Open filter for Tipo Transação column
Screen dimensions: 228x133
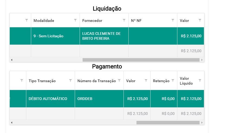point(70,81)
